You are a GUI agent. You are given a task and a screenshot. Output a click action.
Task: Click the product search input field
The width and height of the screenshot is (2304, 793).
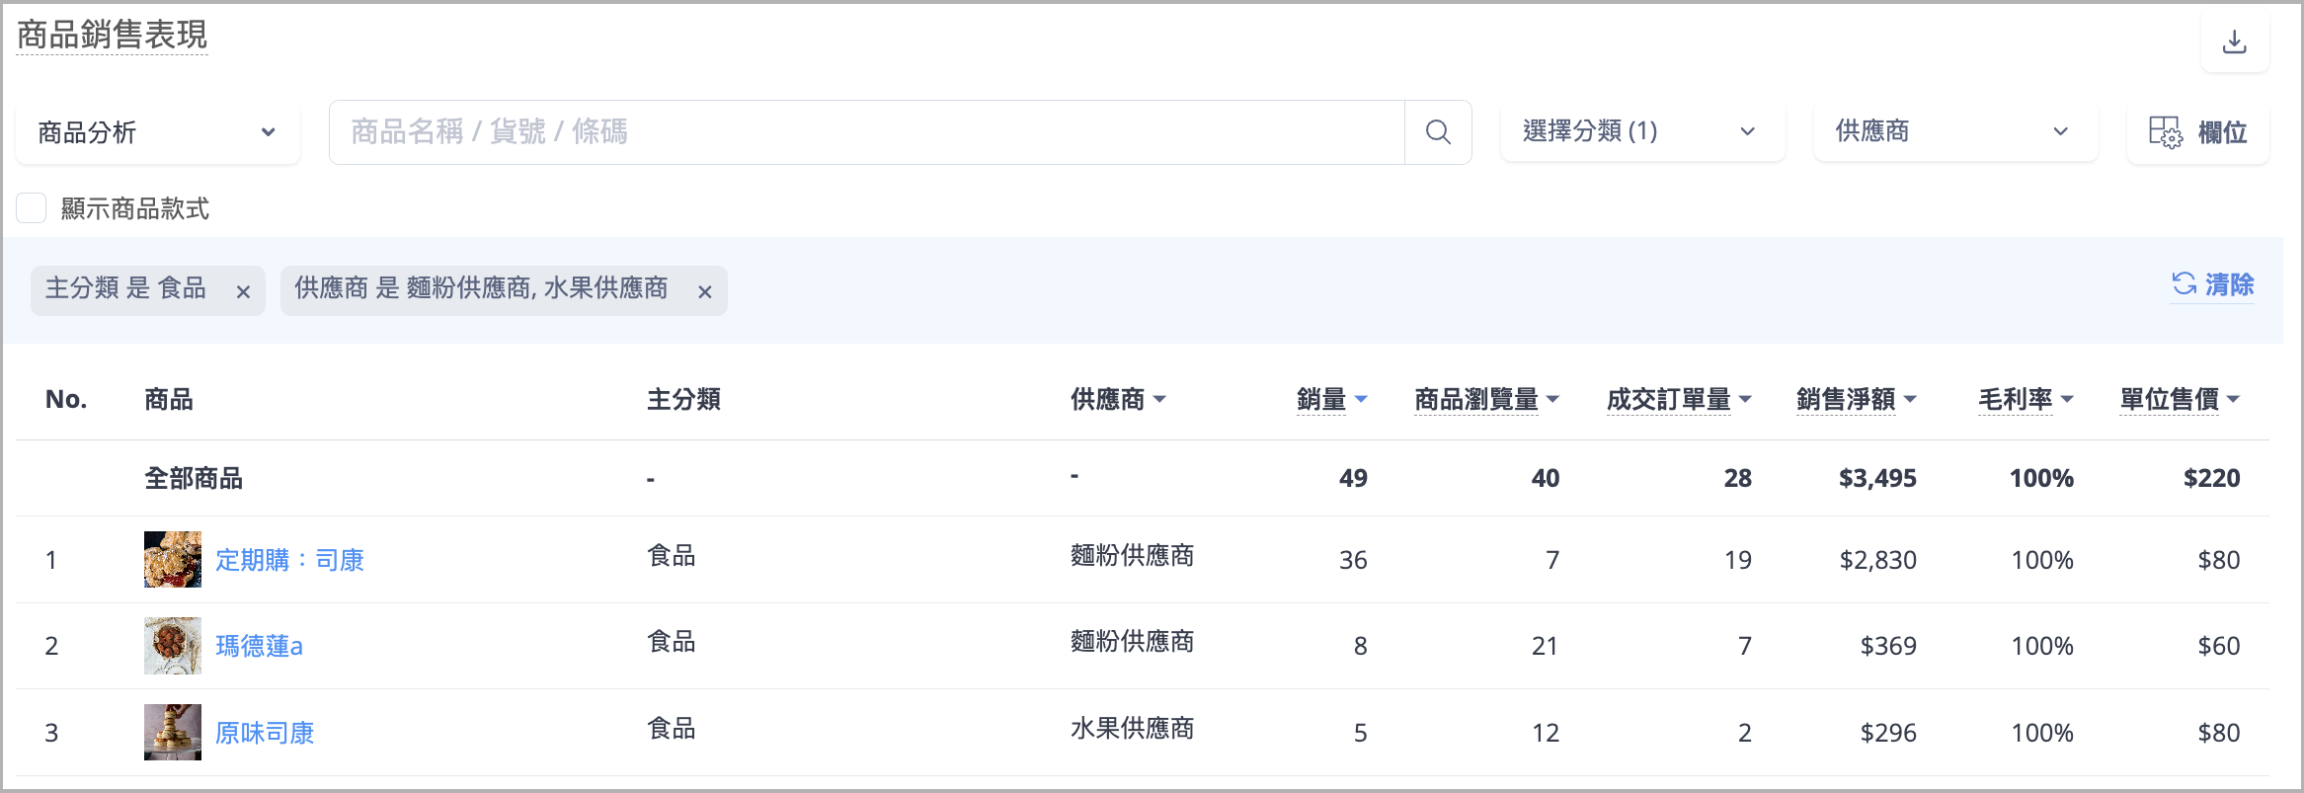point(867,132)
